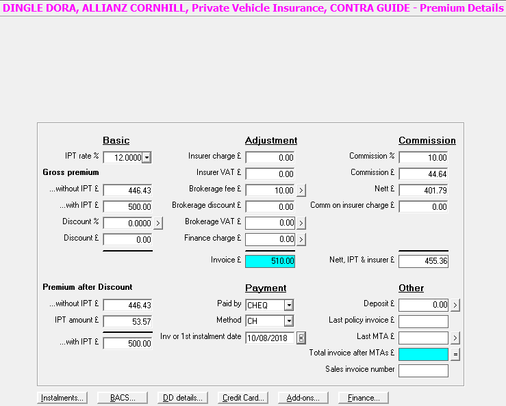This screenshot has width=506, height=406.
Task: Click the Deposit £ field
Action: click(423, 305)
